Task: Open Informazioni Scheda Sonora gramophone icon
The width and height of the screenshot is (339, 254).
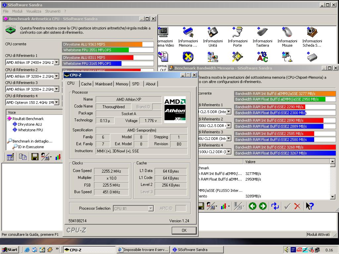Action: (x=312, y=32)
